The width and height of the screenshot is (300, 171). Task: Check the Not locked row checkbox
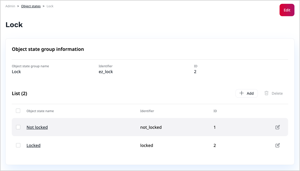pos(18,127)
